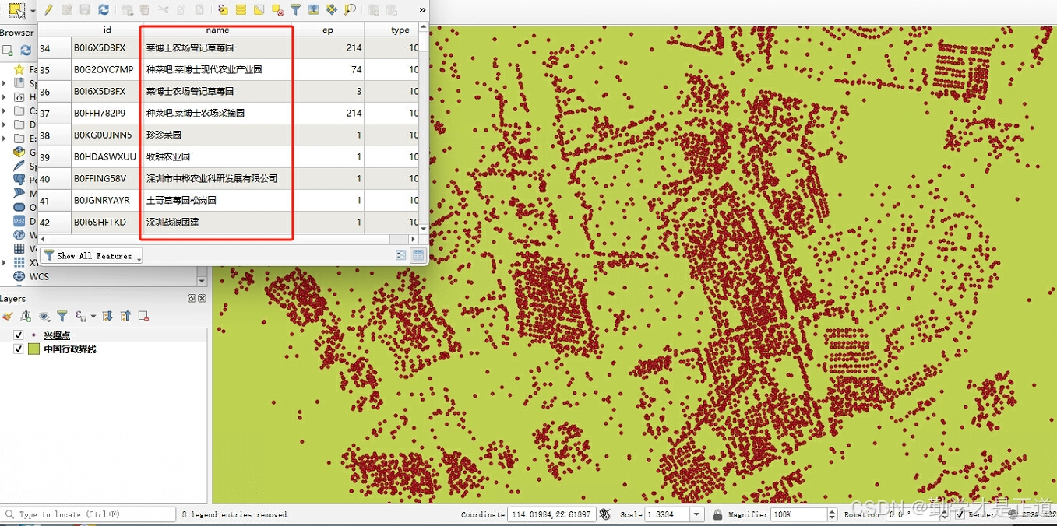Click the select features tool icon
This screenshot has width=1057, height=526.
(x=16, y=10)
